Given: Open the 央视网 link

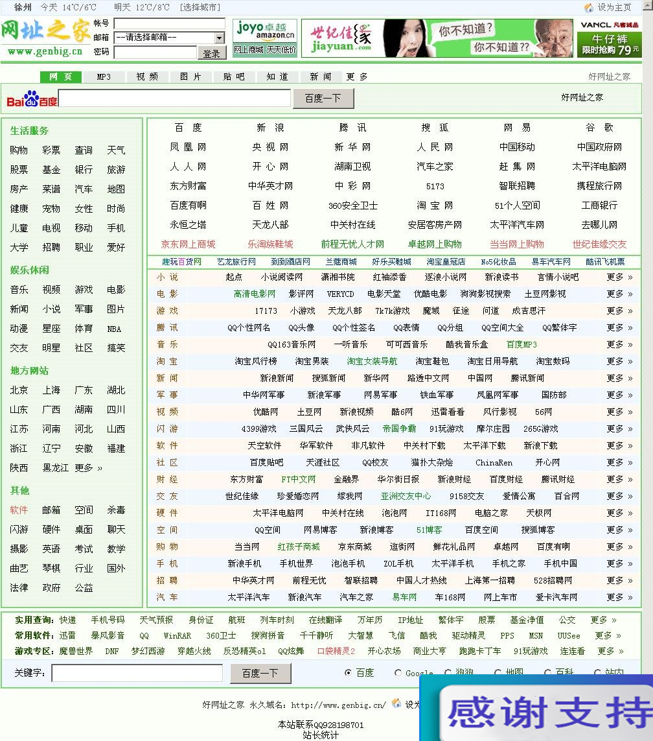Looking at the screenshot, I should click(270, 147).
